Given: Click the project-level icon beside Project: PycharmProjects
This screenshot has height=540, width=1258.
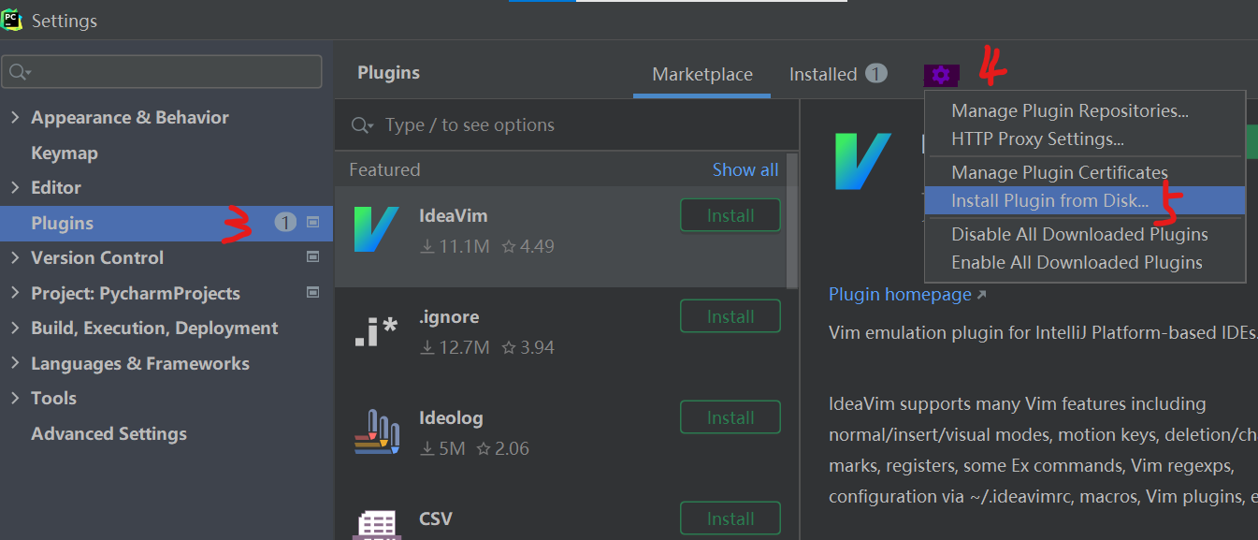Looking at the screenshot, I should (313, 293).
